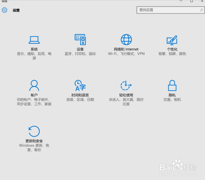This screenshot has width=205, height=180.
Task: Select the 轻松使用 dashed clock icon
Action: click(x=126, y=86)
